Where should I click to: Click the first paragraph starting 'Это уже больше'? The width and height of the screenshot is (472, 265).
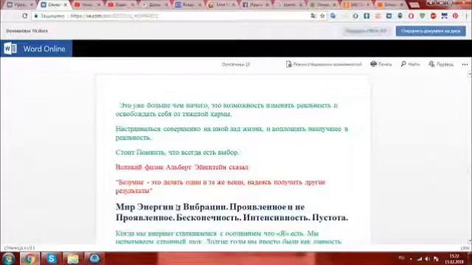[226, 110]
